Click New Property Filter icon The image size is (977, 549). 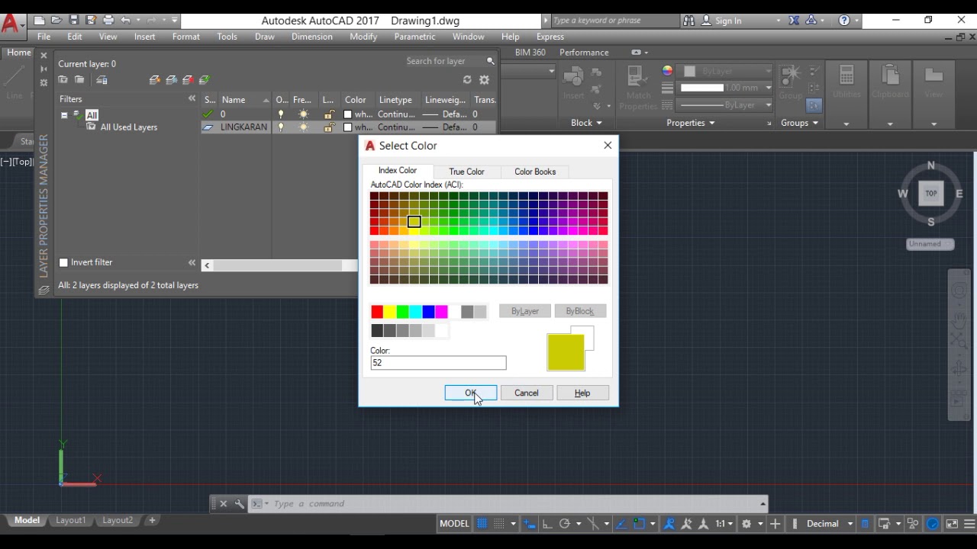tap(63, 80)
